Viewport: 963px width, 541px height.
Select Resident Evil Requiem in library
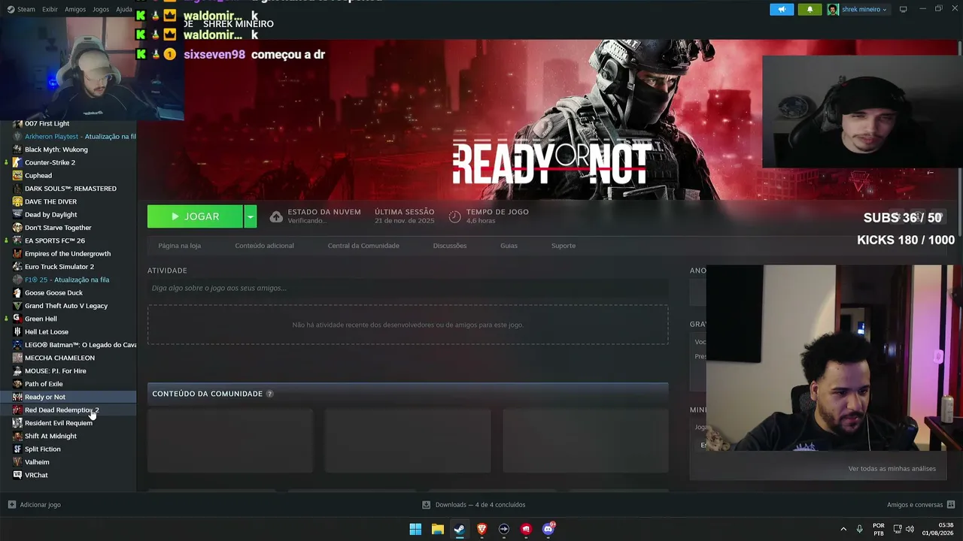tap(68, 423)
